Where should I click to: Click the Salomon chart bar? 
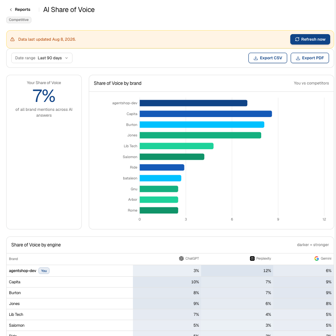(x=172, y=157)
